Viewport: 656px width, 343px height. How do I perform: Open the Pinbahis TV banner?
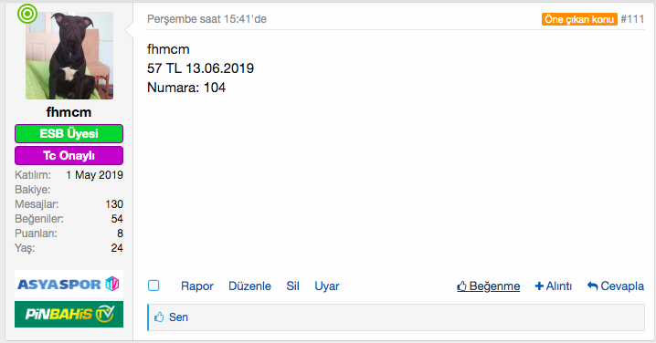pyautogui.click(x=69, y=314)
